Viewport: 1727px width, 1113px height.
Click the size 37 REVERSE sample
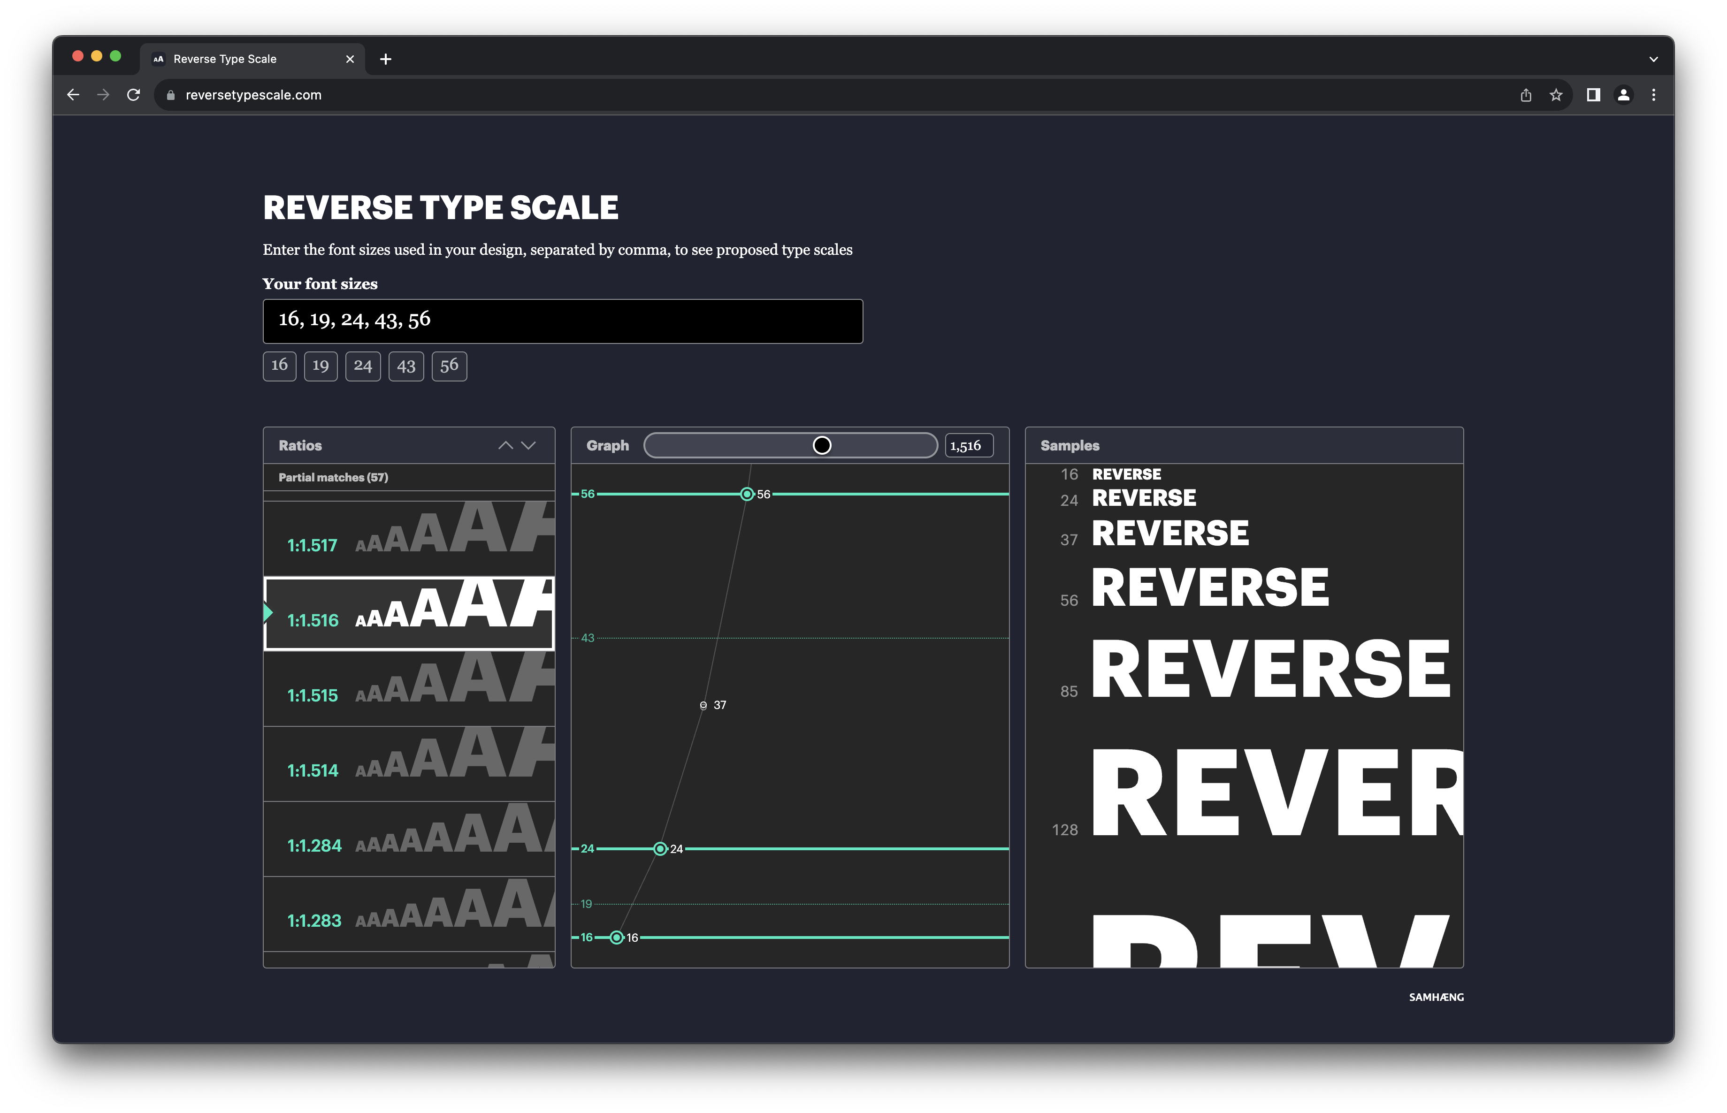coord(1169,534)
